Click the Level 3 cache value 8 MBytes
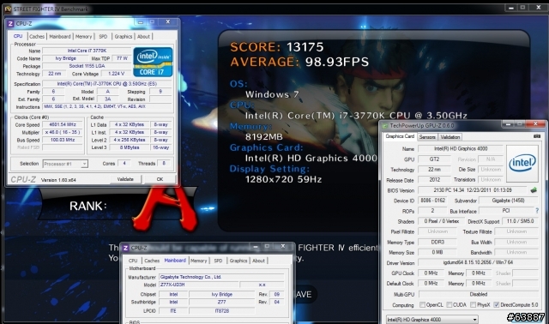Viewport: 549px width, 324px height. coord(130,147)
